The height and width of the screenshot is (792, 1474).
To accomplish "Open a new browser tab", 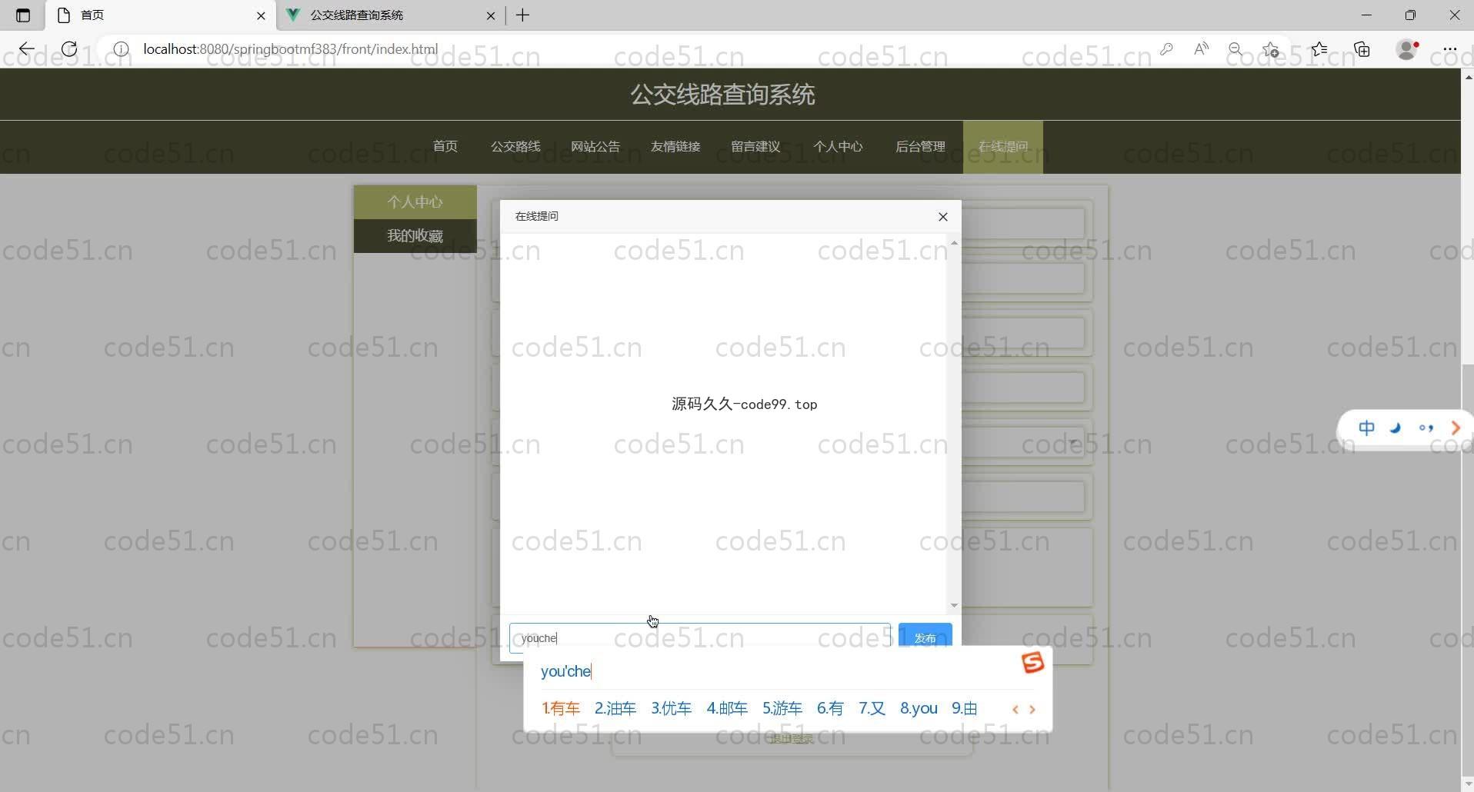I will point(523,15).
